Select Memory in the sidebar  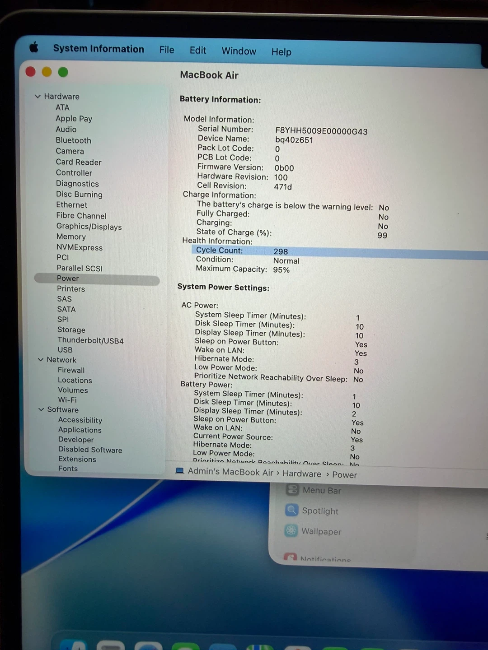[x=71, y=237]
